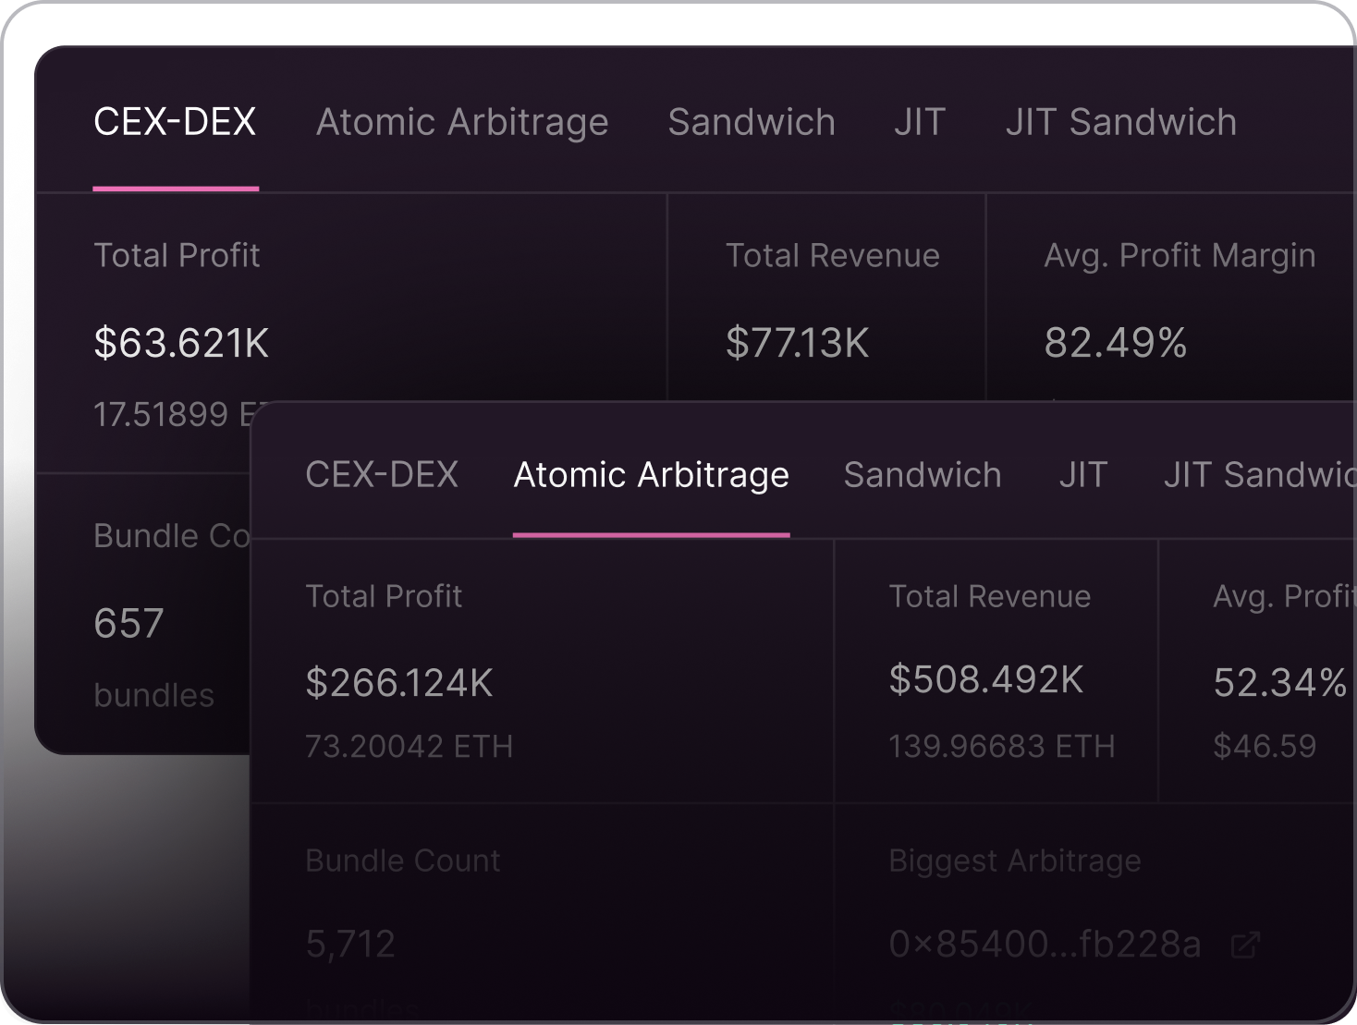Click the $63.621K total profit value
The image size is (1357, 1025).
181,343
